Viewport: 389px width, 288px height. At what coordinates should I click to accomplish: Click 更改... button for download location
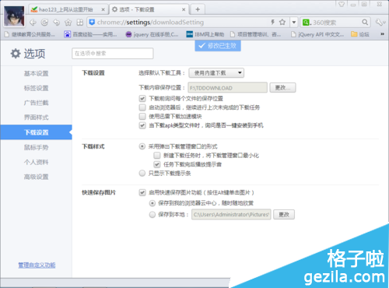[x=282, y=88]
